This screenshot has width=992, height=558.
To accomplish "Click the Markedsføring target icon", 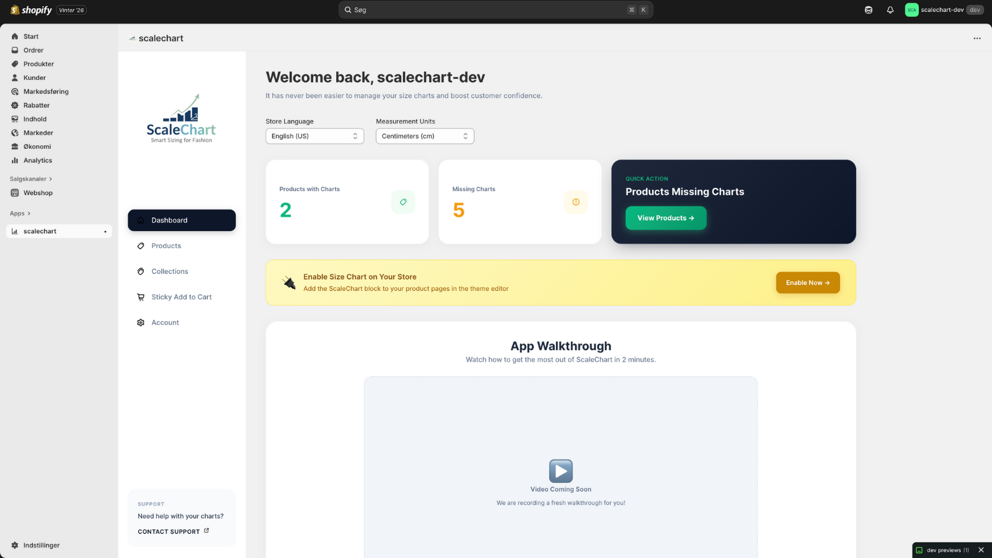I will pyautogui.click(x=15, y=92).
